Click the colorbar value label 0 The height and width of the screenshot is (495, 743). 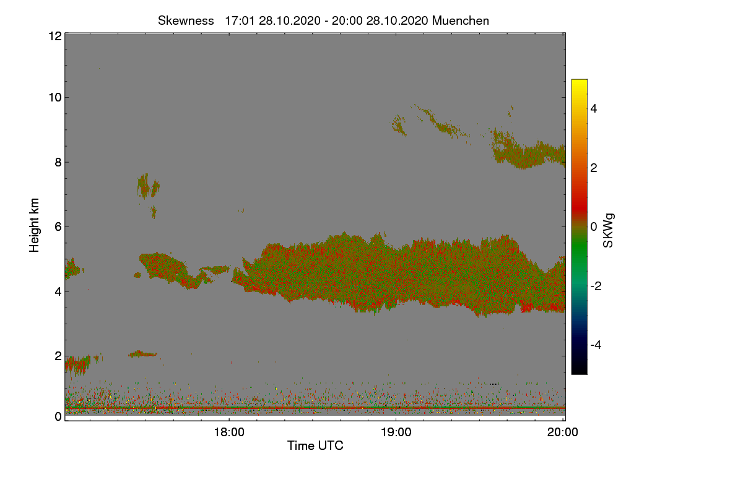click(x=595, y=226)
